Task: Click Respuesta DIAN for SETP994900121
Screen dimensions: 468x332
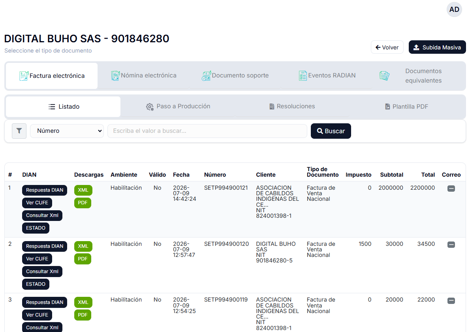Action: point(45,190)
